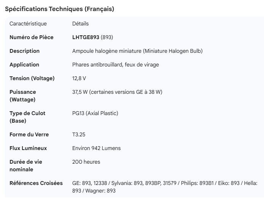Select the Numéro de Pièce row label
This screenshot has height=199, width=264.
click(x=31, y=37)
